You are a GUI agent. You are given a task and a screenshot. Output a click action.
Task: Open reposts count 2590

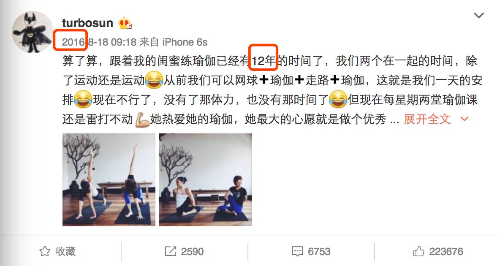point(192,252)
